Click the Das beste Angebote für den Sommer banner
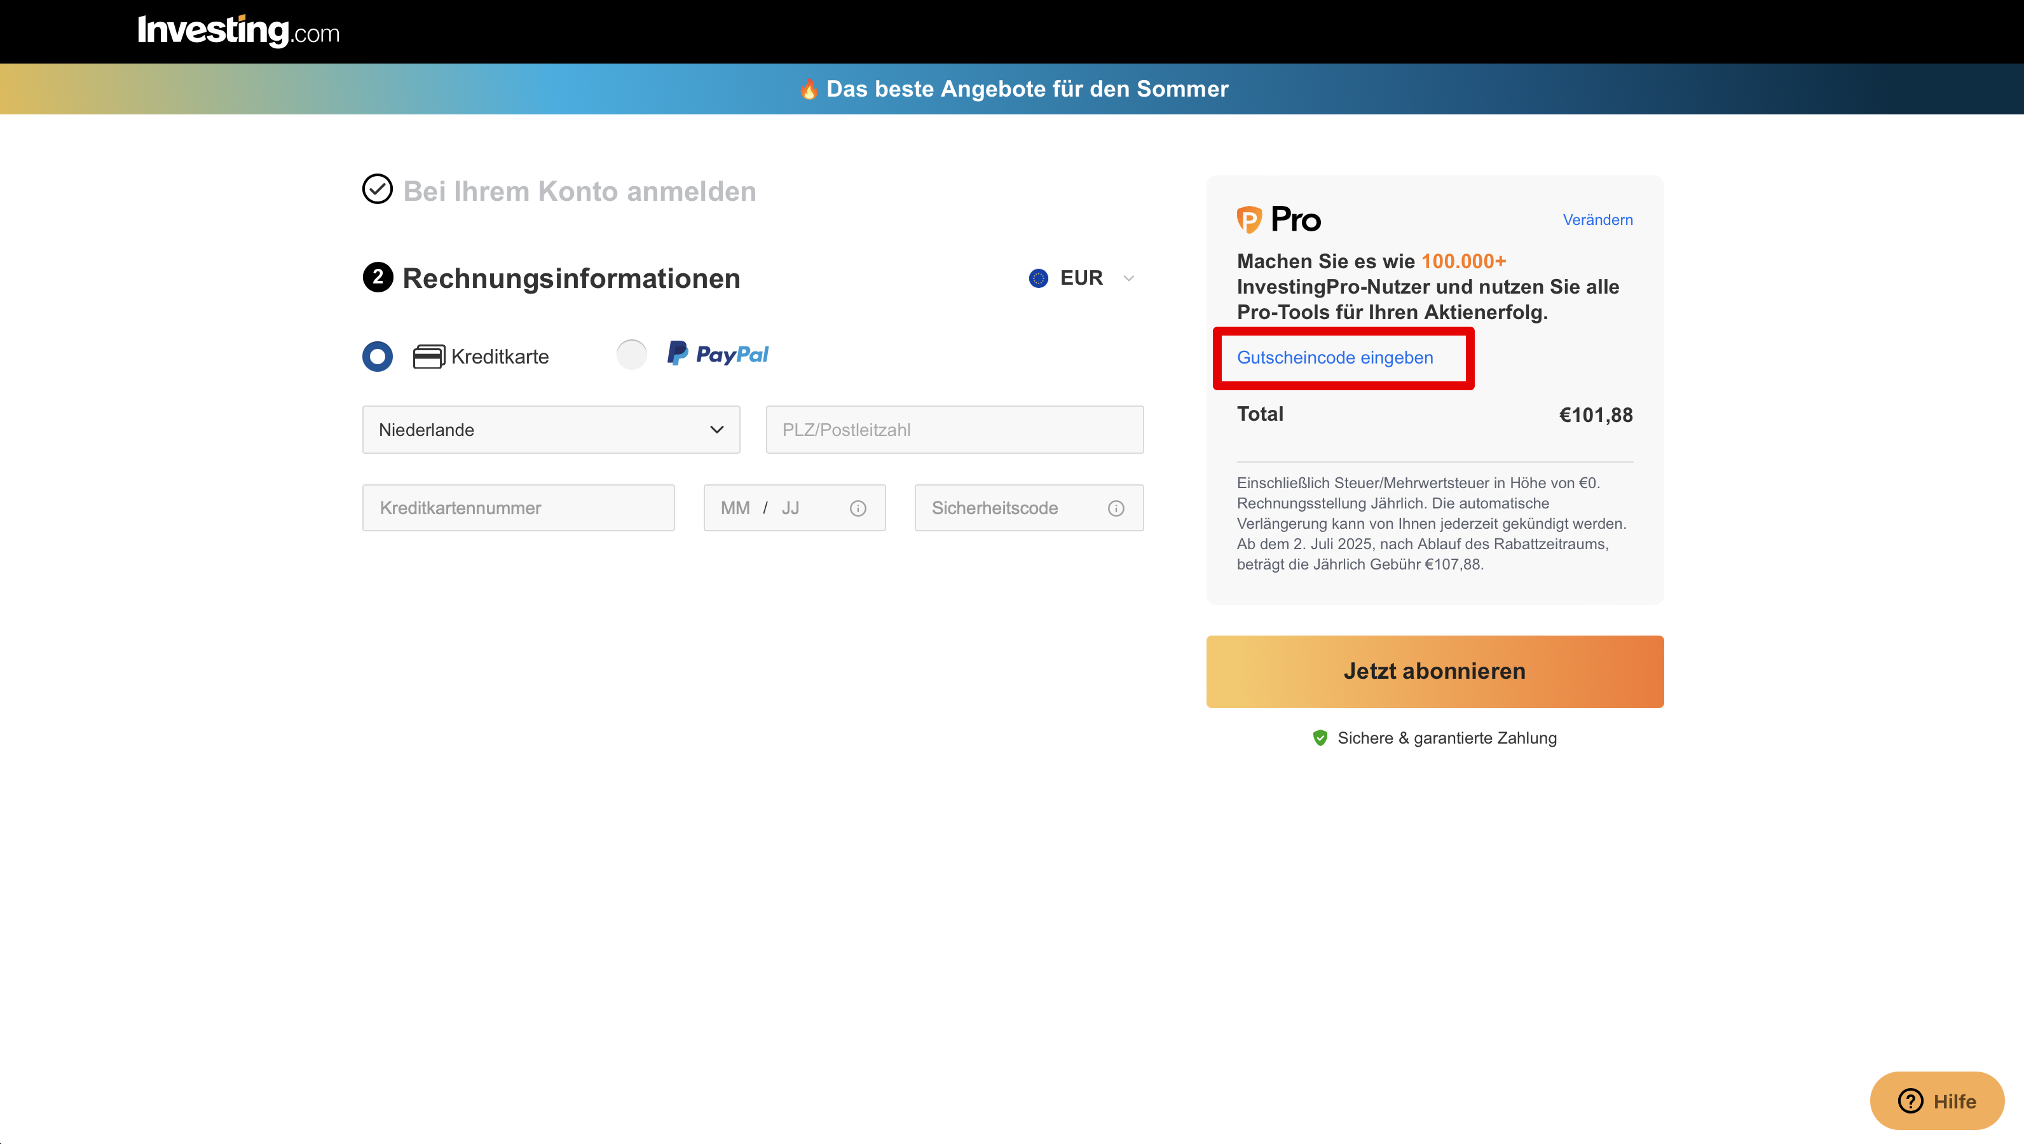This screenshot has height=1144, width=2024. 1012,89
